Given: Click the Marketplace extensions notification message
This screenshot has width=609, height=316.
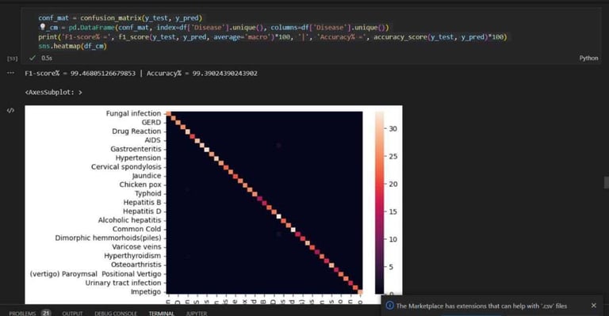Looking at the screenshot, I should point(481,306).
